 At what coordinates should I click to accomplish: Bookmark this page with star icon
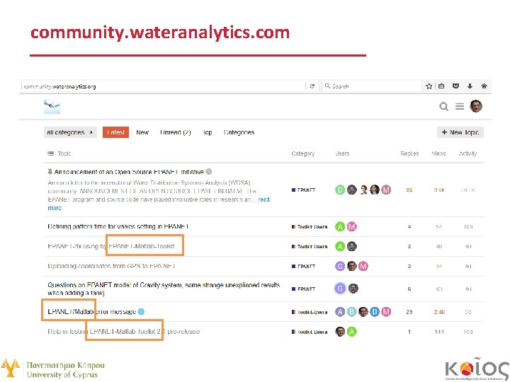coord(429,86)
